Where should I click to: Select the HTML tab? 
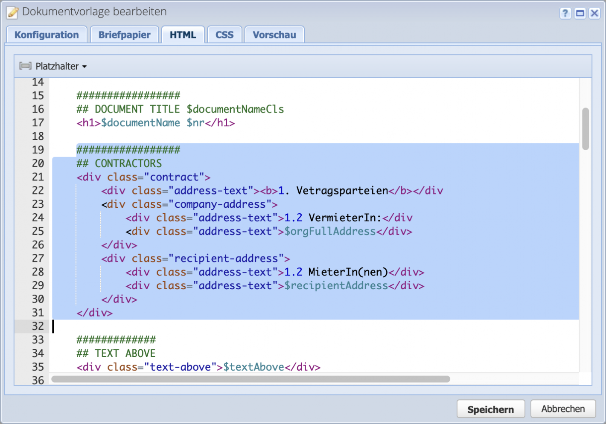point(183,35)
